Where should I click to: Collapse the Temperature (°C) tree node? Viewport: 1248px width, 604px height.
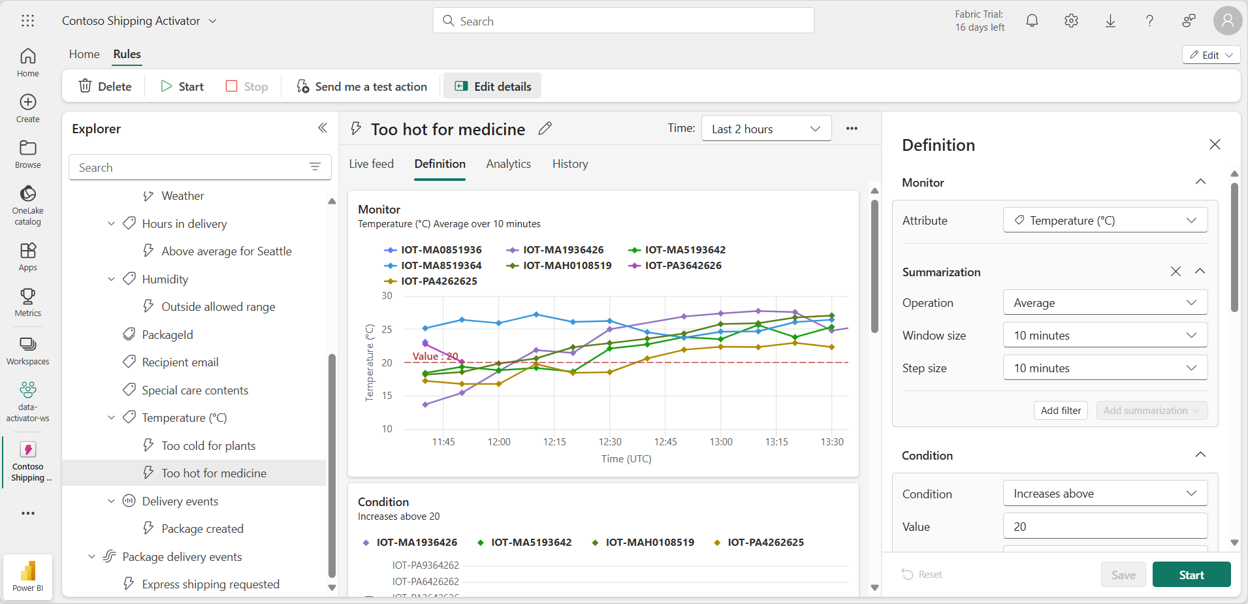(x=111, y=417)
